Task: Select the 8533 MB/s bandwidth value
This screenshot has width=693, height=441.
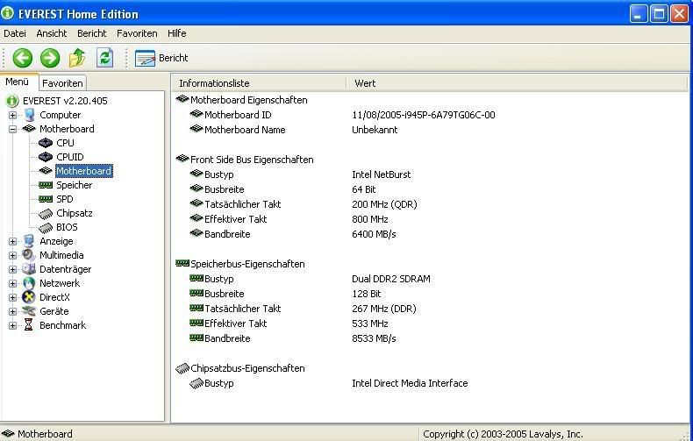Action: pos(374,338)
